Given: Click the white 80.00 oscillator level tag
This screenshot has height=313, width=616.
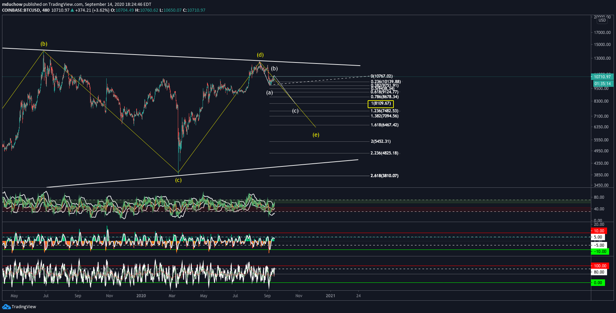Looking at the screenshot, I should (599, 272).
